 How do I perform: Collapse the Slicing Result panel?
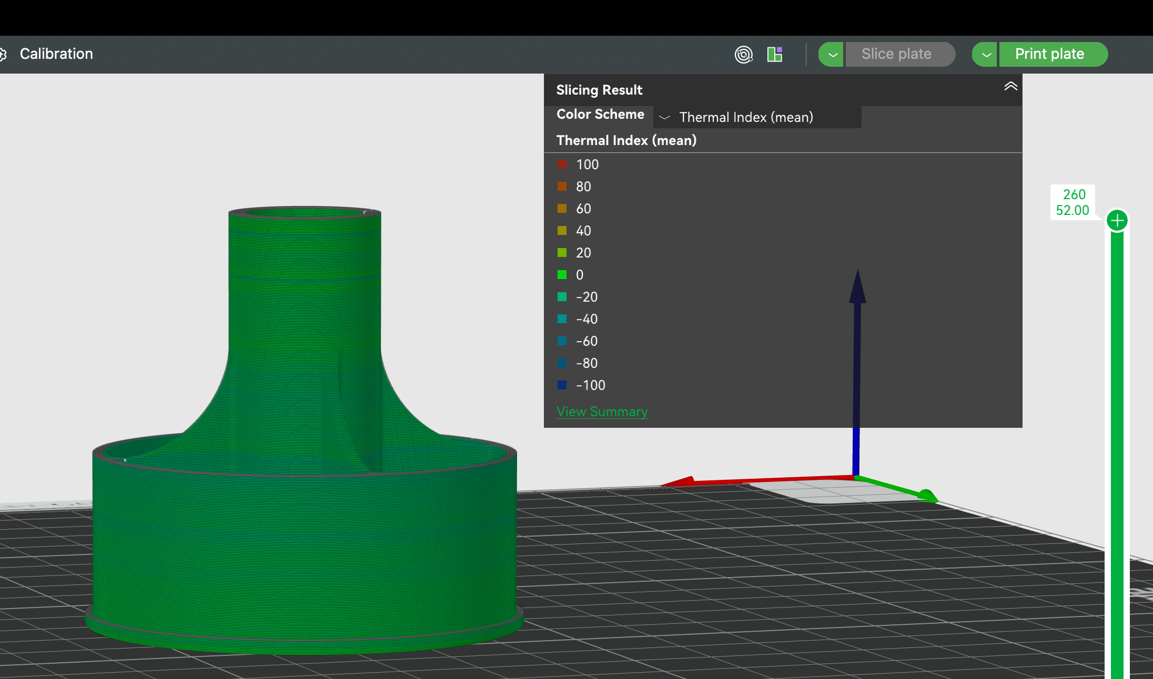tap(1010, 87)
